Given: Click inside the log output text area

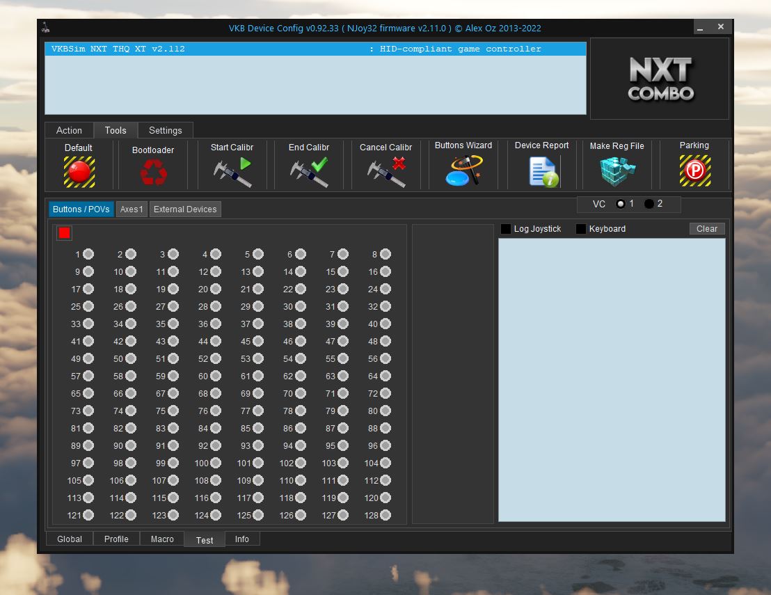Looking at the screenshot, I should pos(612,380).
